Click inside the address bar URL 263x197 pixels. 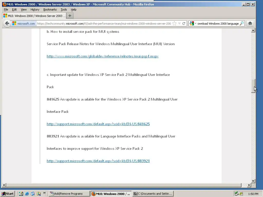tap(104, 24)
